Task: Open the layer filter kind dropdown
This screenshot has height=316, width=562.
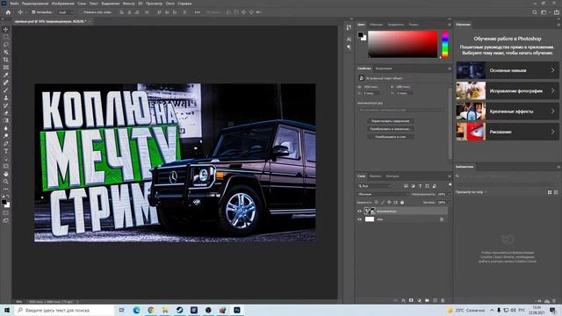Action: pyautogui.click(x=375, y=186)
